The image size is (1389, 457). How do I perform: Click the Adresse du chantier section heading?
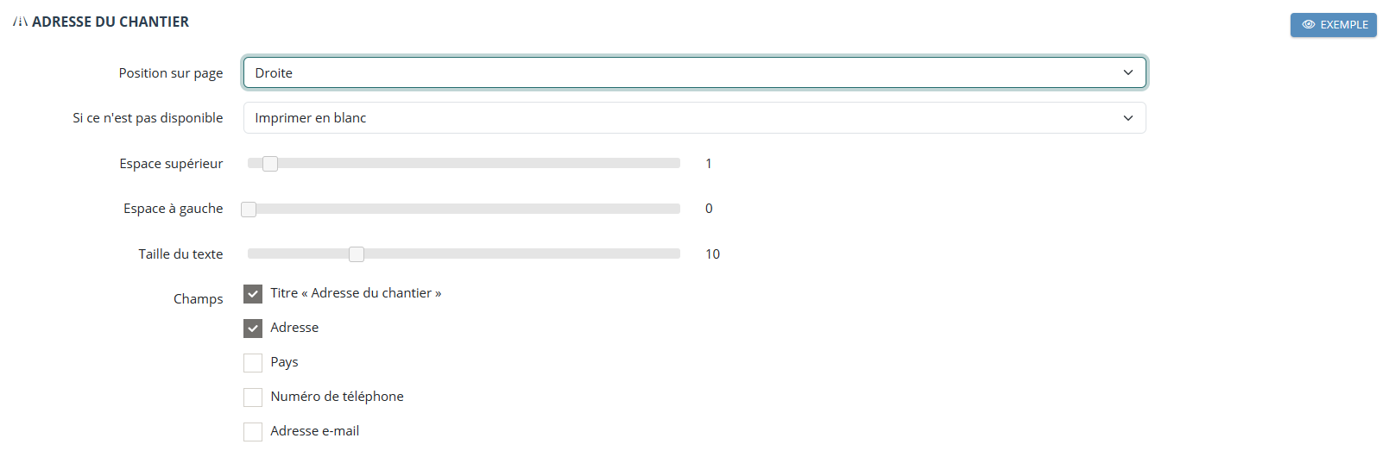[110, 22]
